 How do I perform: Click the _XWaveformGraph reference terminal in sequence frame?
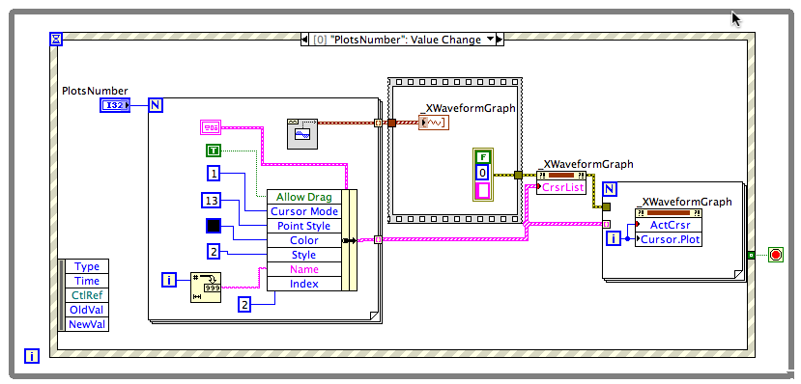433,123
